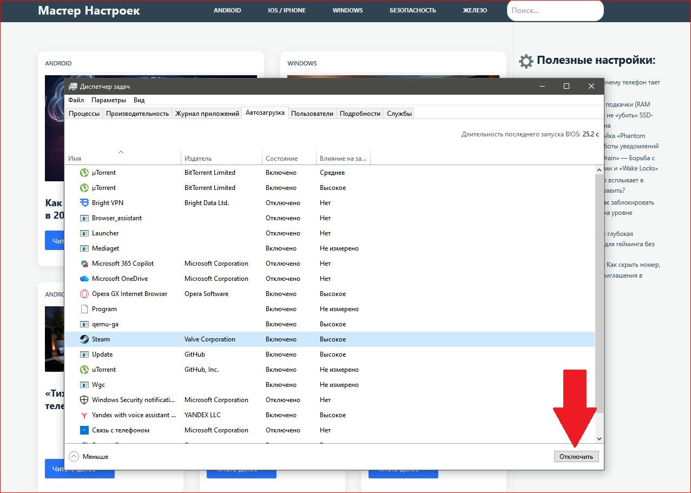This screenshot has height=493, width=691.
Task: Click the Bright Data Ltd. publisher cell
Action: [x=207, y=203]
